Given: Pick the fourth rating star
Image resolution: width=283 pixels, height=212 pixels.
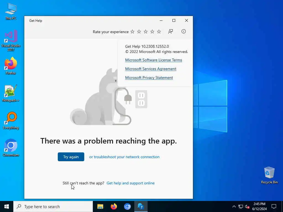Looking at the screenshot, I should coord(152,31).
